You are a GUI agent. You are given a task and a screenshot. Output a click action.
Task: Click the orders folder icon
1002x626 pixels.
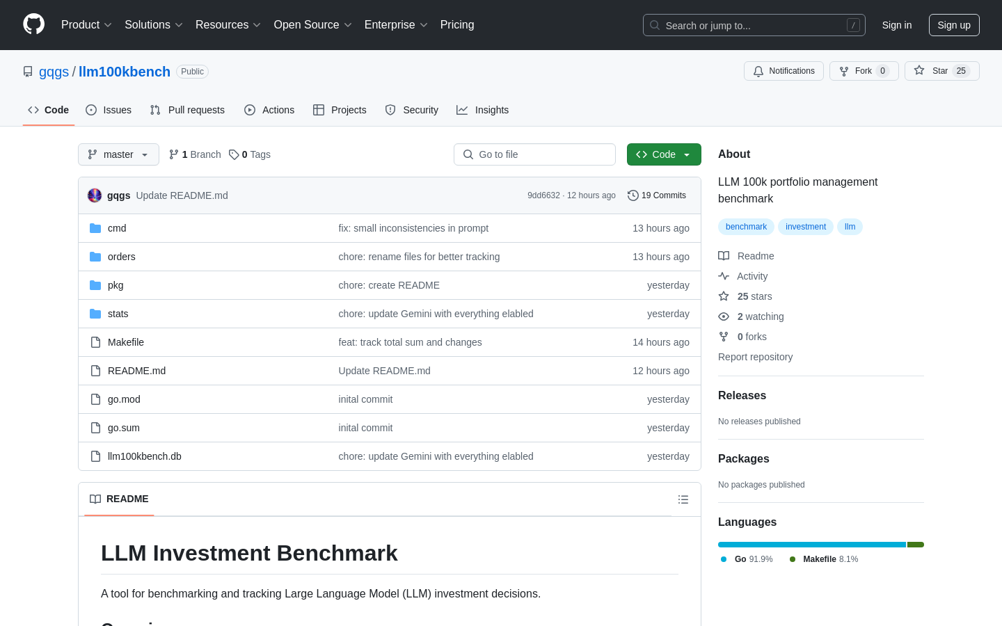[x=95, y=257]
